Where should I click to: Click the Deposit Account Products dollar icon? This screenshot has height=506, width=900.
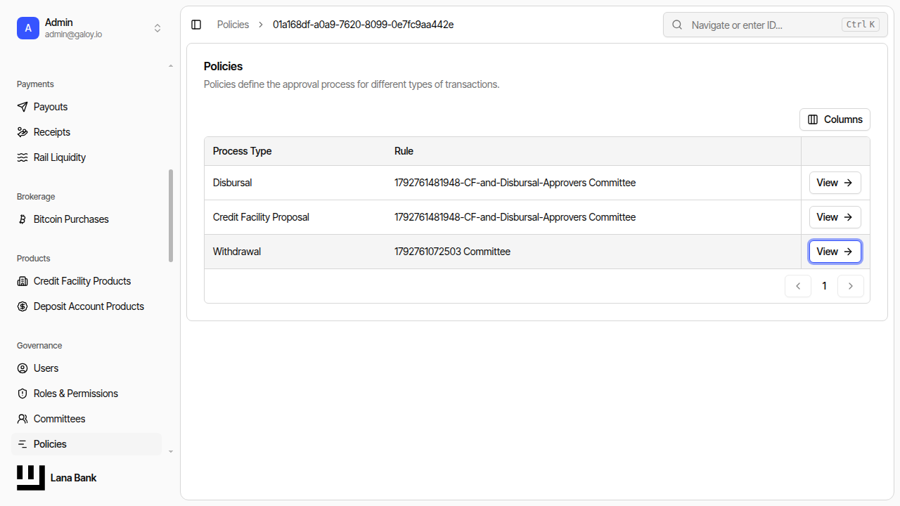point(22,306)
